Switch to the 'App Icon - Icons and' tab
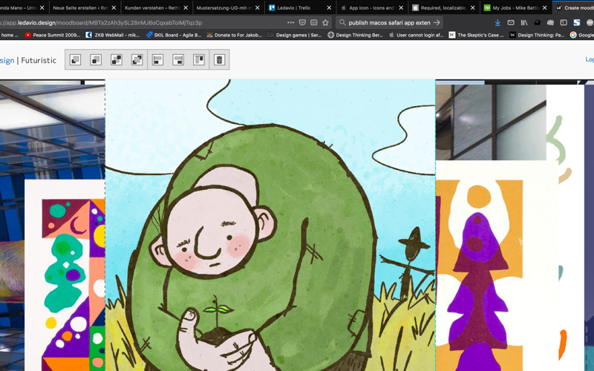 371,7
